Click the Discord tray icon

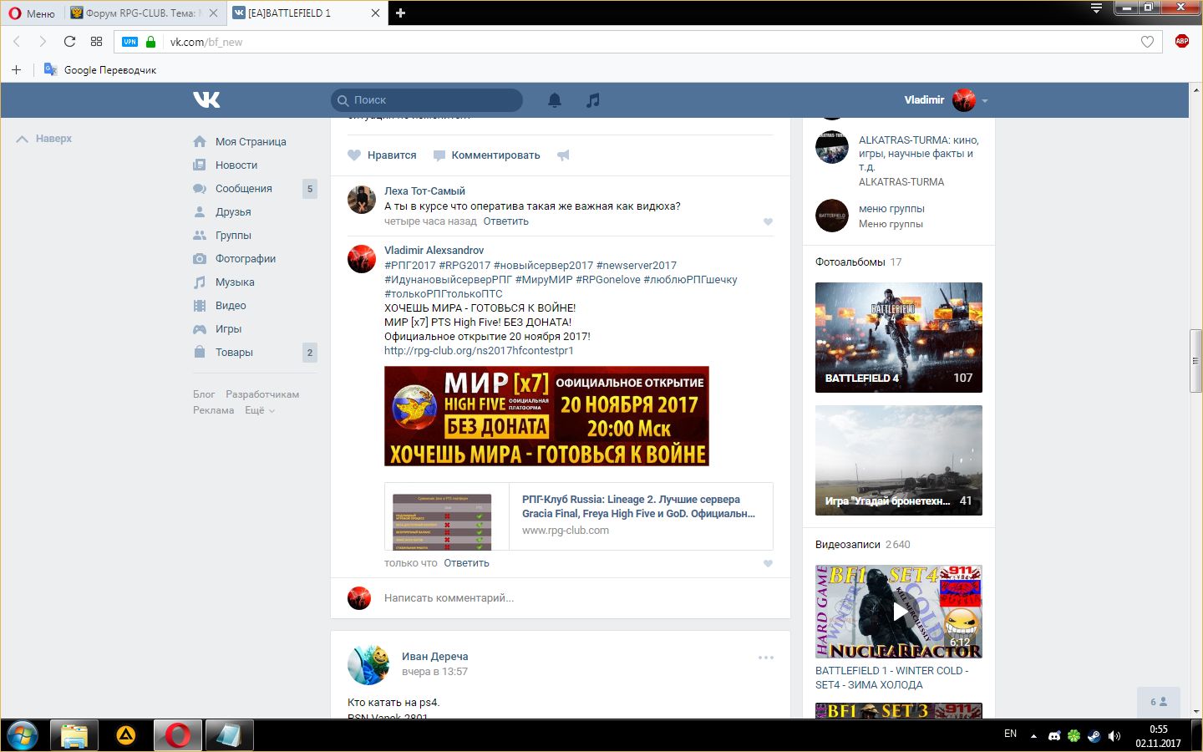click(x=1054, y=736)
